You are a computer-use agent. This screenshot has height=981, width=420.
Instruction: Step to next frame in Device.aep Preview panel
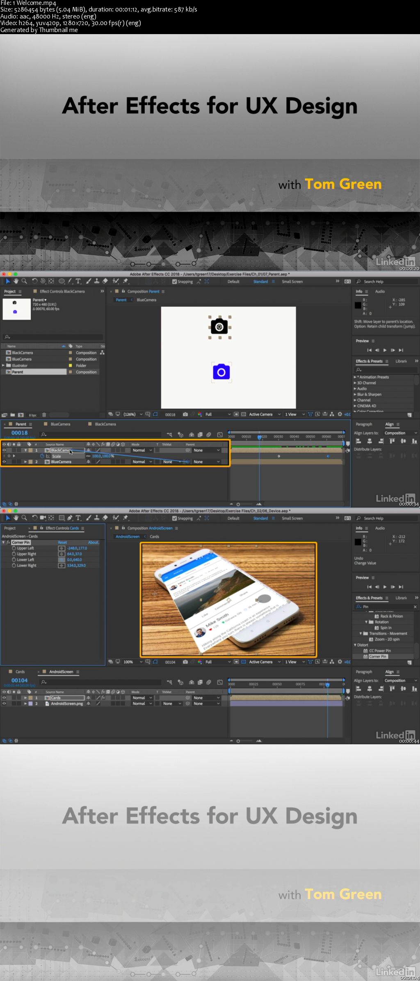click(393, 587)
